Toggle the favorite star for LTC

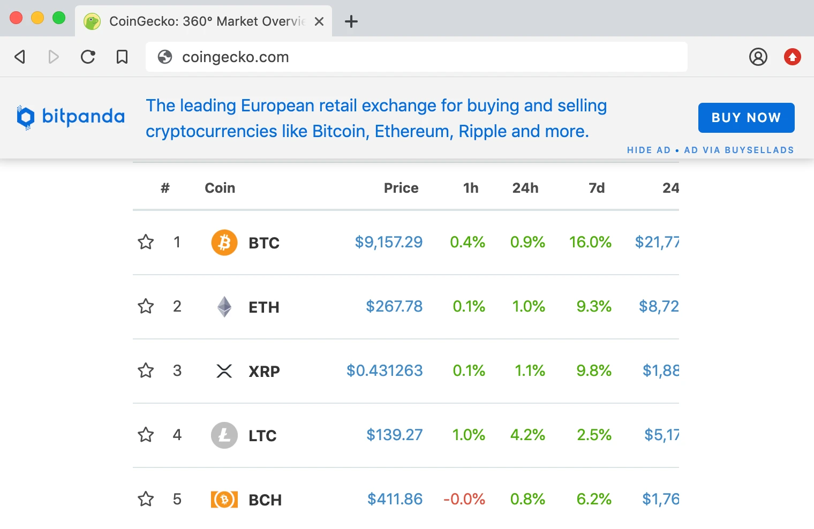[146, 435]
